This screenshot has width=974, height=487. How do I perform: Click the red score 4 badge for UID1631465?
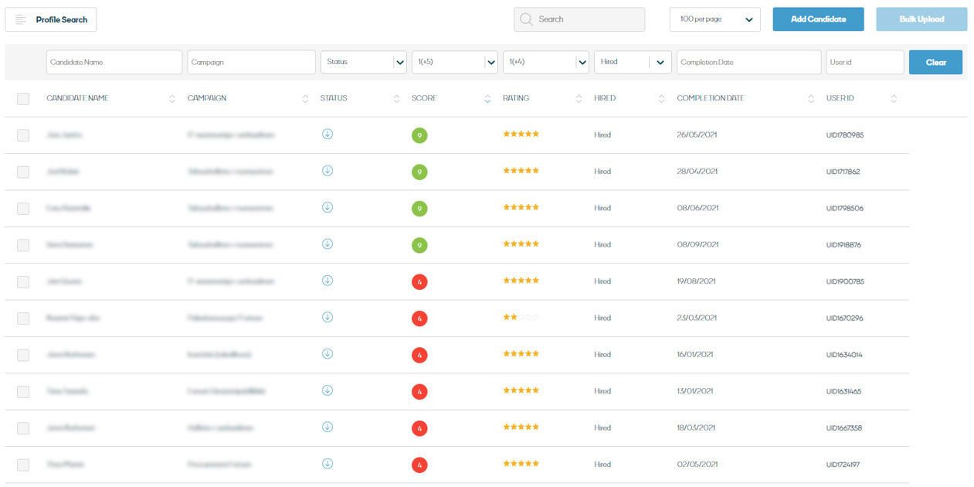click(x=419, y=392)
